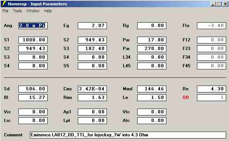Click the Ap1 input field
229x141 pixels.
pyautogui.click(x=92, y=112)
